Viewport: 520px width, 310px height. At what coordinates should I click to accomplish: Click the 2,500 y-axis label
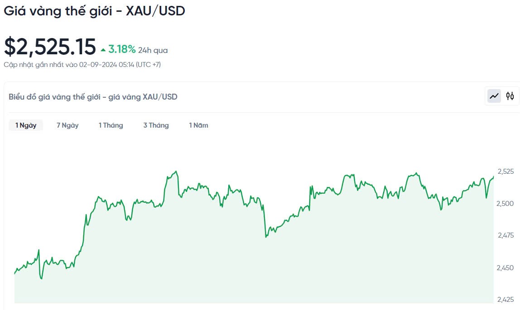click(506, 204)
